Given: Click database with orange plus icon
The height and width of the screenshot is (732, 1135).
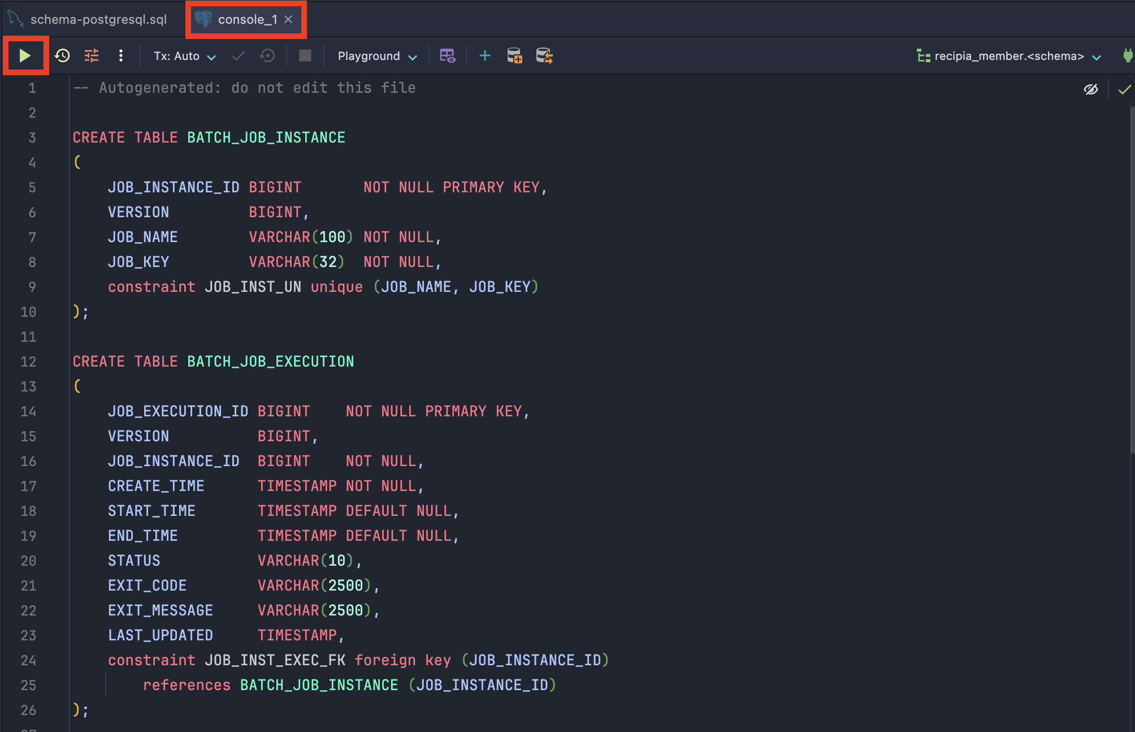Looking at the screenshot, I should pyautogui.click(x=514, y=55).
